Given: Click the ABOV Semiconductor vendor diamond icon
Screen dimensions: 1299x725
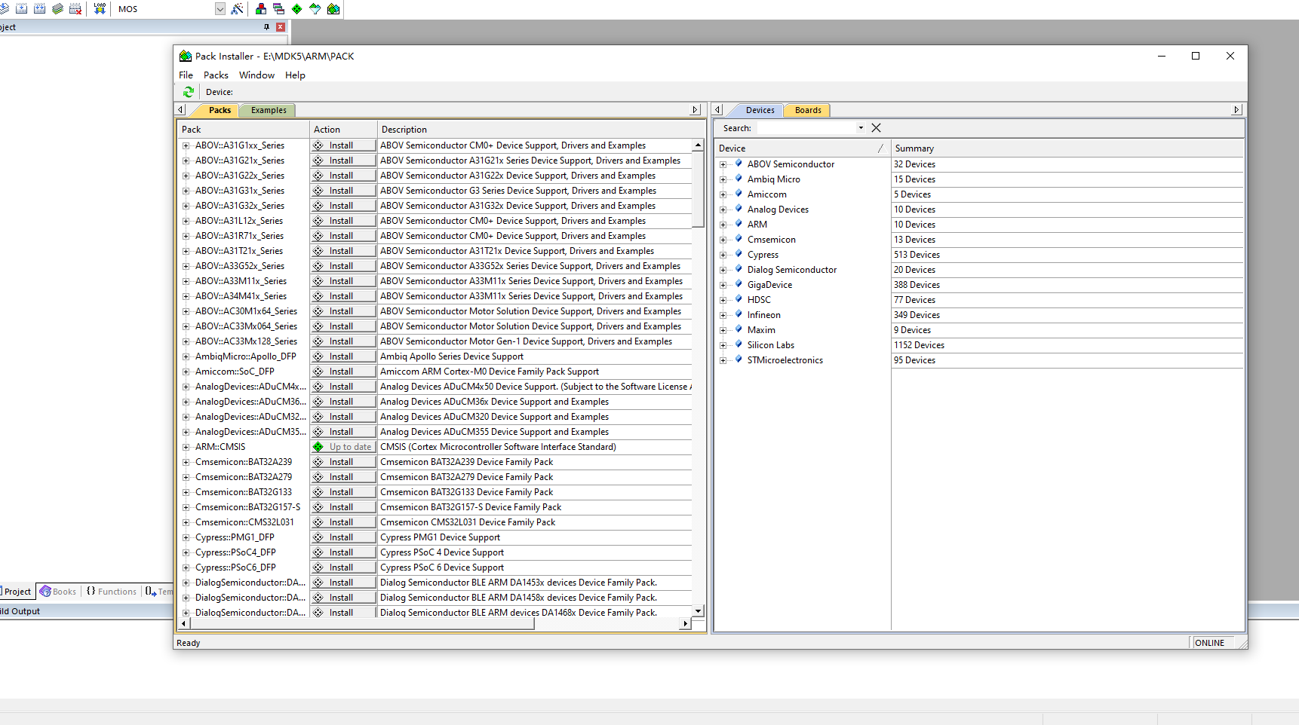Looking at the screenshot, I should [739, 164].
